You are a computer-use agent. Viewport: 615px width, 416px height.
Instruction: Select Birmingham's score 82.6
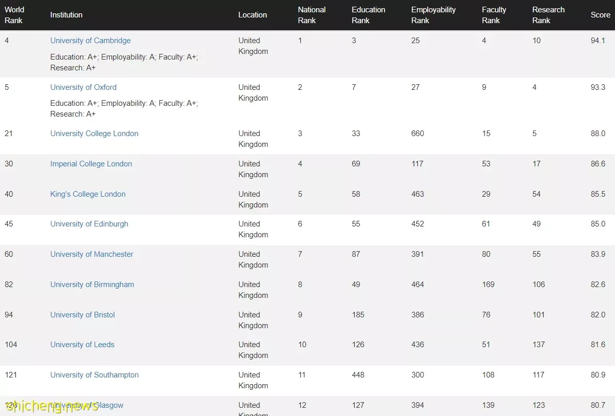598,284
